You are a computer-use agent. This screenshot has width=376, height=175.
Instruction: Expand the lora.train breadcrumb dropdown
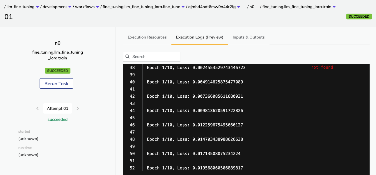335,6
